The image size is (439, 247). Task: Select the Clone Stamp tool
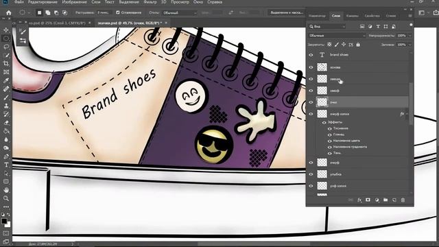tap(6, 106)
